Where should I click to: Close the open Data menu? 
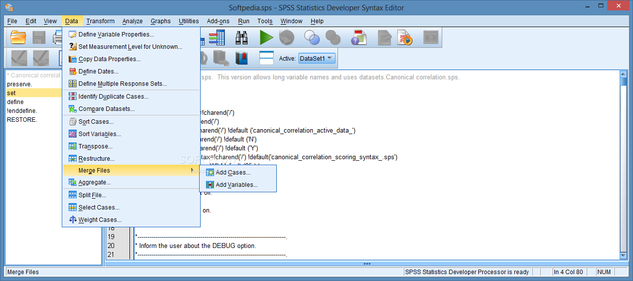pos(71,21)
